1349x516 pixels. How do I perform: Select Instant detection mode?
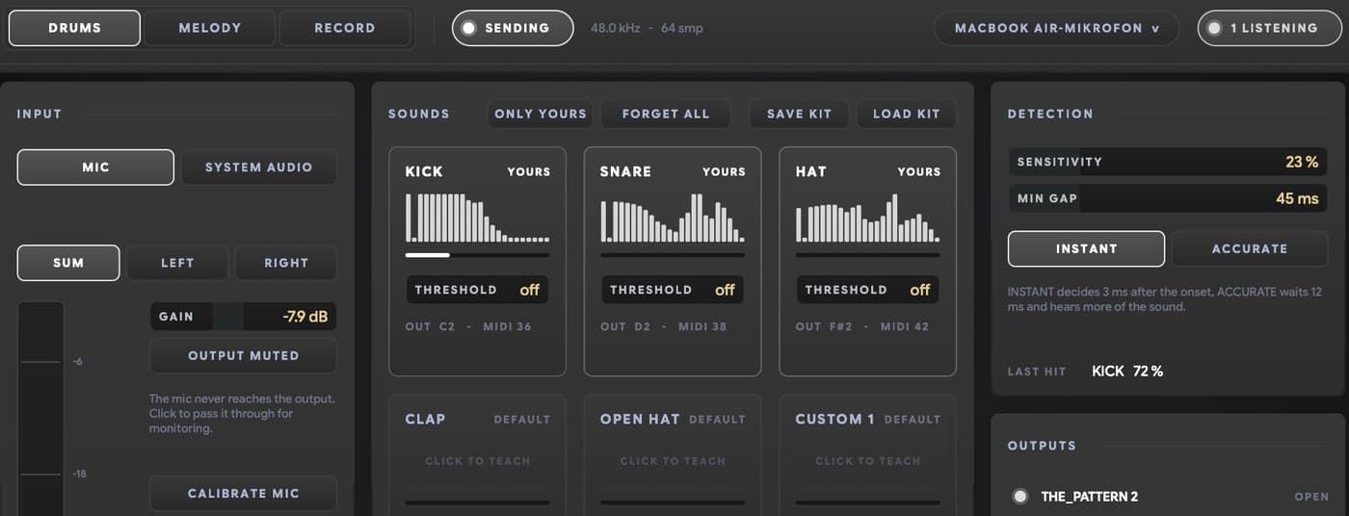point(1086,248)
